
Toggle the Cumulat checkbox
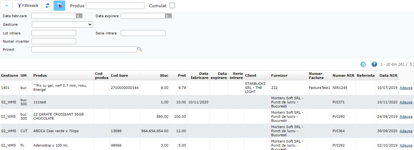click(x=172, y=6)
